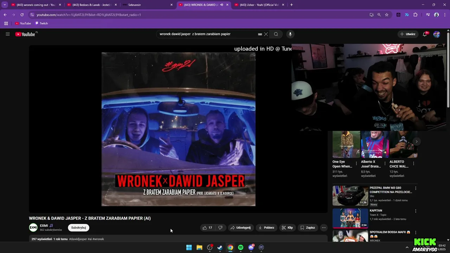Go to the YouTube home logo
This screenshot has height=253, width=450.
pyautogui.click(x=25, y=34)
